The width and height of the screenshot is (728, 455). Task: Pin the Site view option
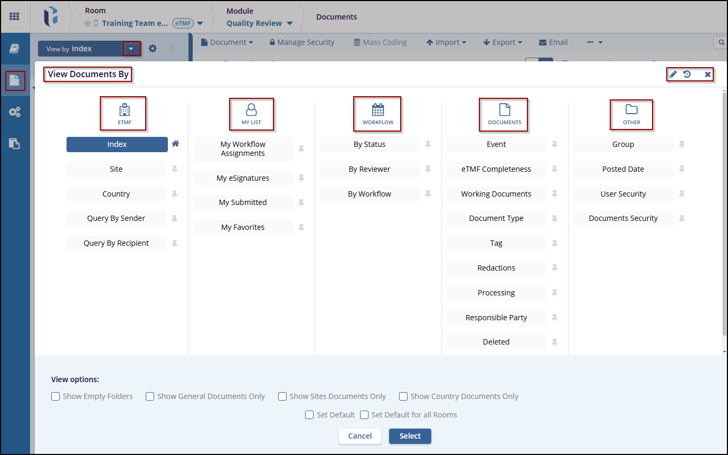coord(174,169)
